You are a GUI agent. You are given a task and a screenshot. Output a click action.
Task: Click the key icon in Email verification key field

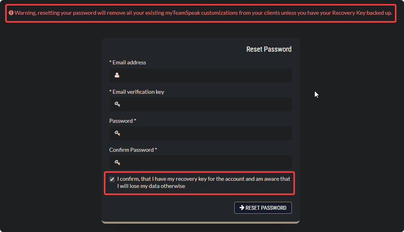click(117, 104)
